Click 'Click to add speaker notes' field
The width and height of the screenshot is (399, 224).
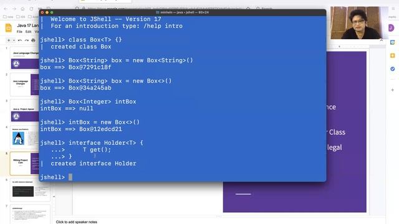click(76, 222)
